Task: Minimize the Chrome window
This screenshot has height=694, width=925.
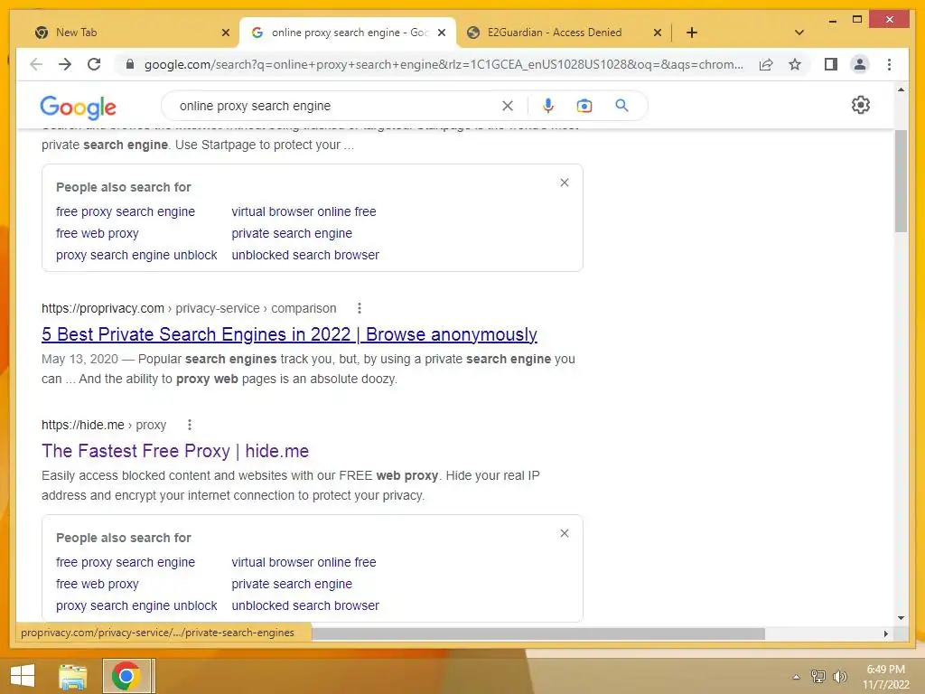Action: coord(832,20)
